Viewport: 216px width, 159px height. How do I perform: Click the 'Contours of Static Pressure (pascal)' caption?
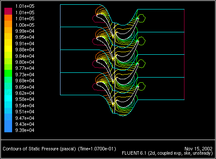[39, 149]
